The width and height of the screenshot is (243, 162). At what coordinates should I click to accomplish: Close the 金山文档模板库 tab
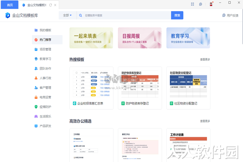pos(55,5)
